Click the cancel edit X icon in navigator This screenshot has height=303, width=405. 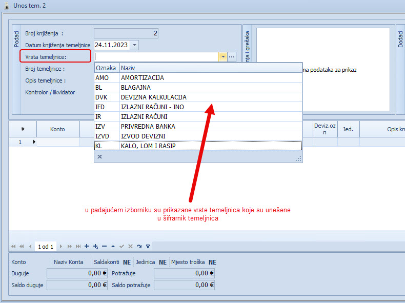130,247
